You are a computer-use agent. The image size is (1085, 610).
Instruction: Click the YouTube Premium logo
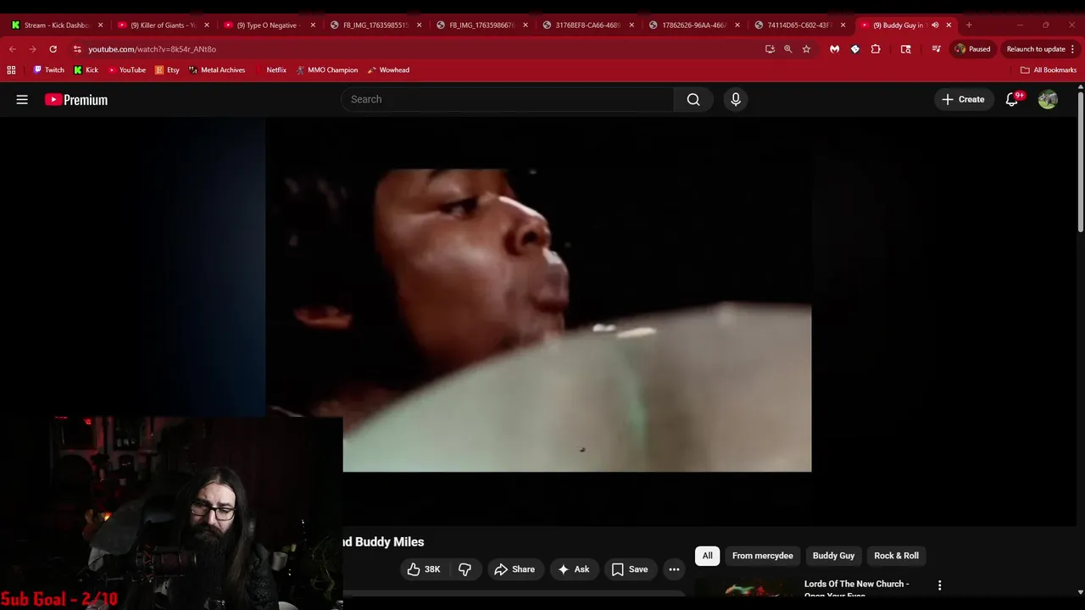tap(76, 100)
